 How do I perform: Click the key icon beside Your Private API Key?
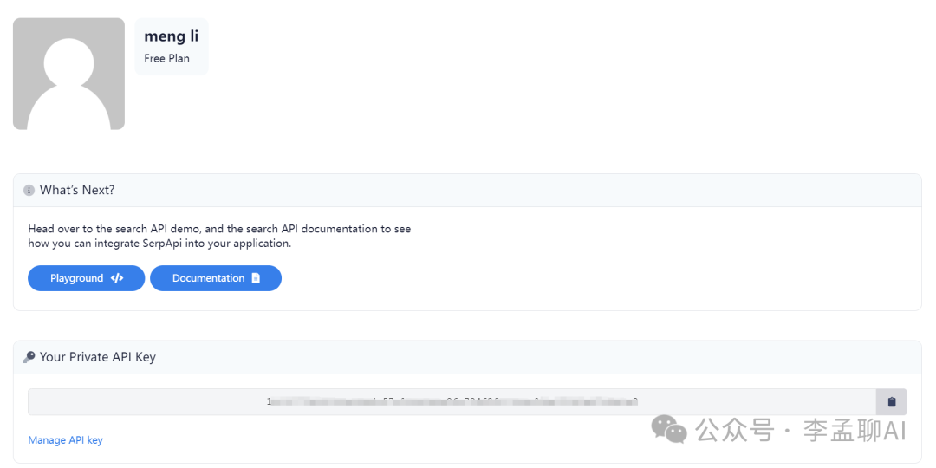29,357
